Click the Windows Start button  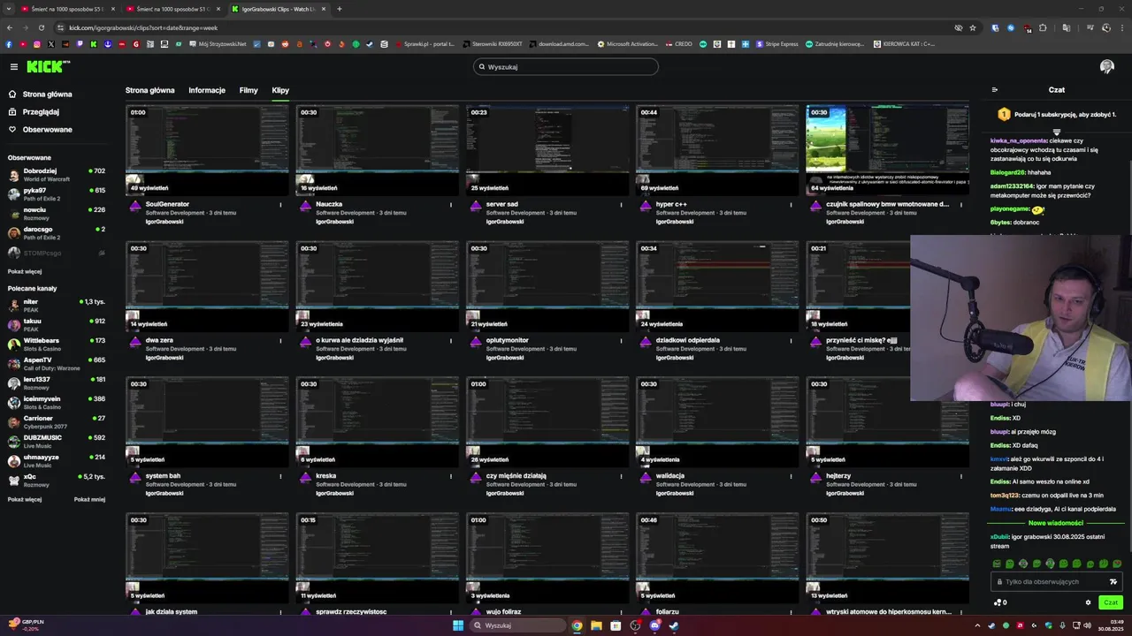pyautogui.click(x=458, y=625)
